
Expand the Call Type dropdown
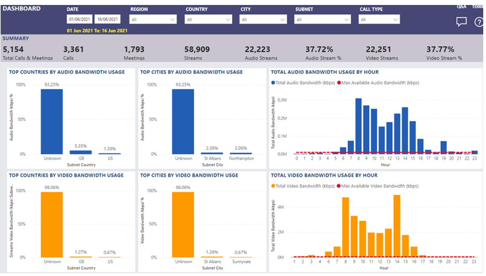(379, 19)
